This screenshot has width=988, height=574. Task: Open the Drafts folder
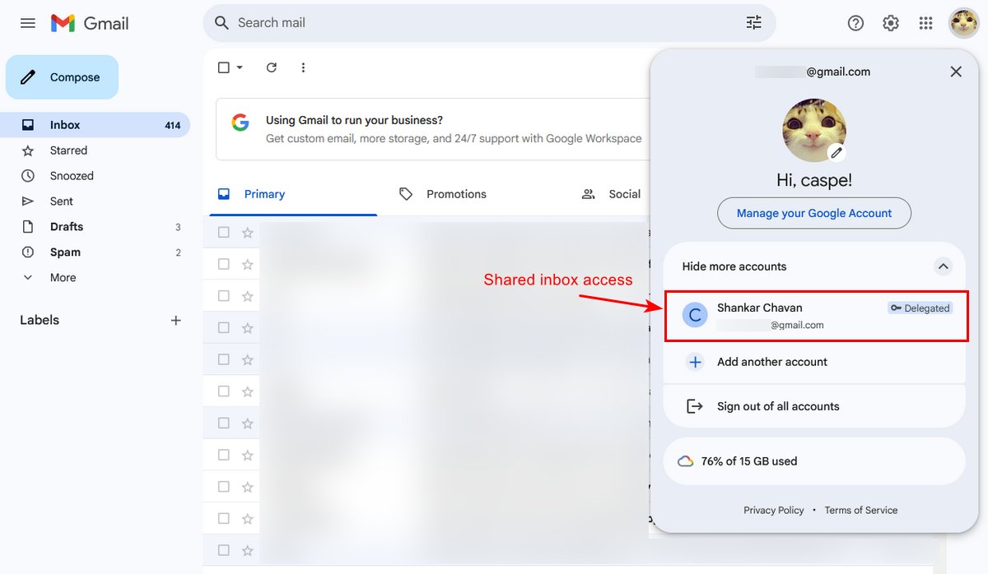[x=96, y=227]
